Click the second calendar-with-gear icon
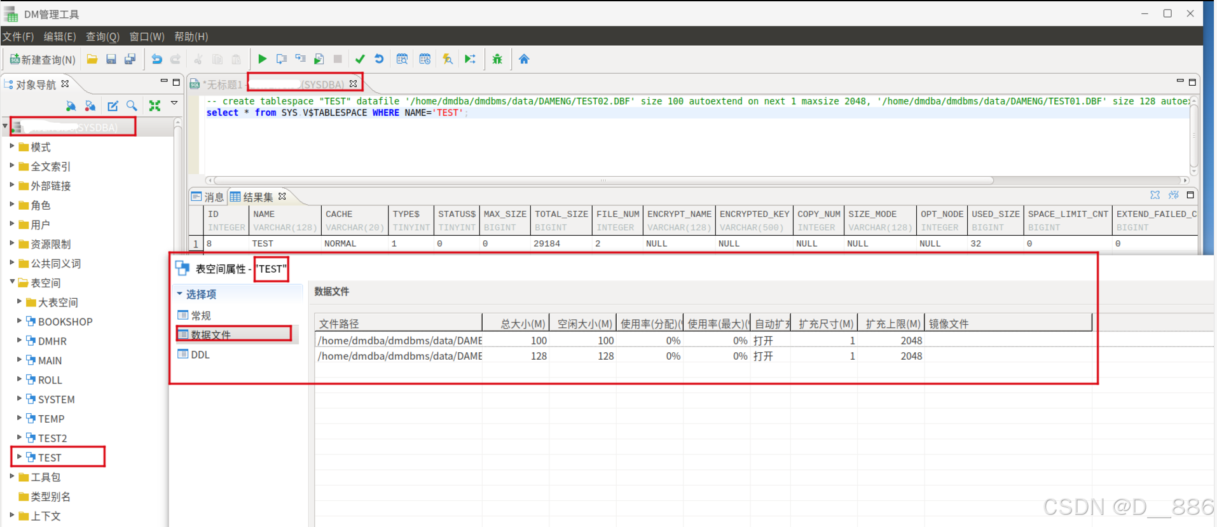This screenshot has height=527, width=1217. (x=425, y=59)
